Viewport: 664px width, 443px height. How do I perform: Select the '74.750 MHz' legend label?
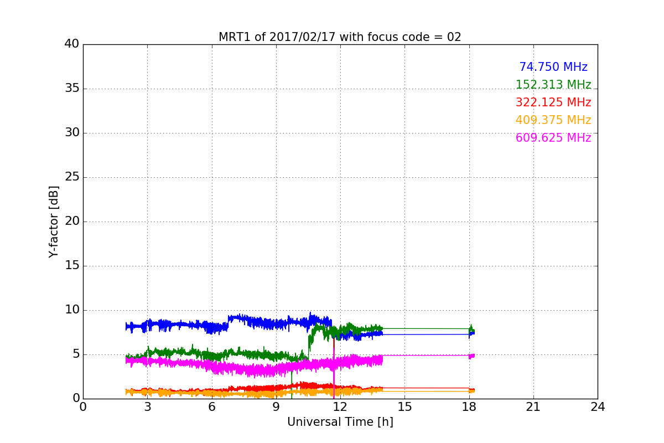pos(553,67)
